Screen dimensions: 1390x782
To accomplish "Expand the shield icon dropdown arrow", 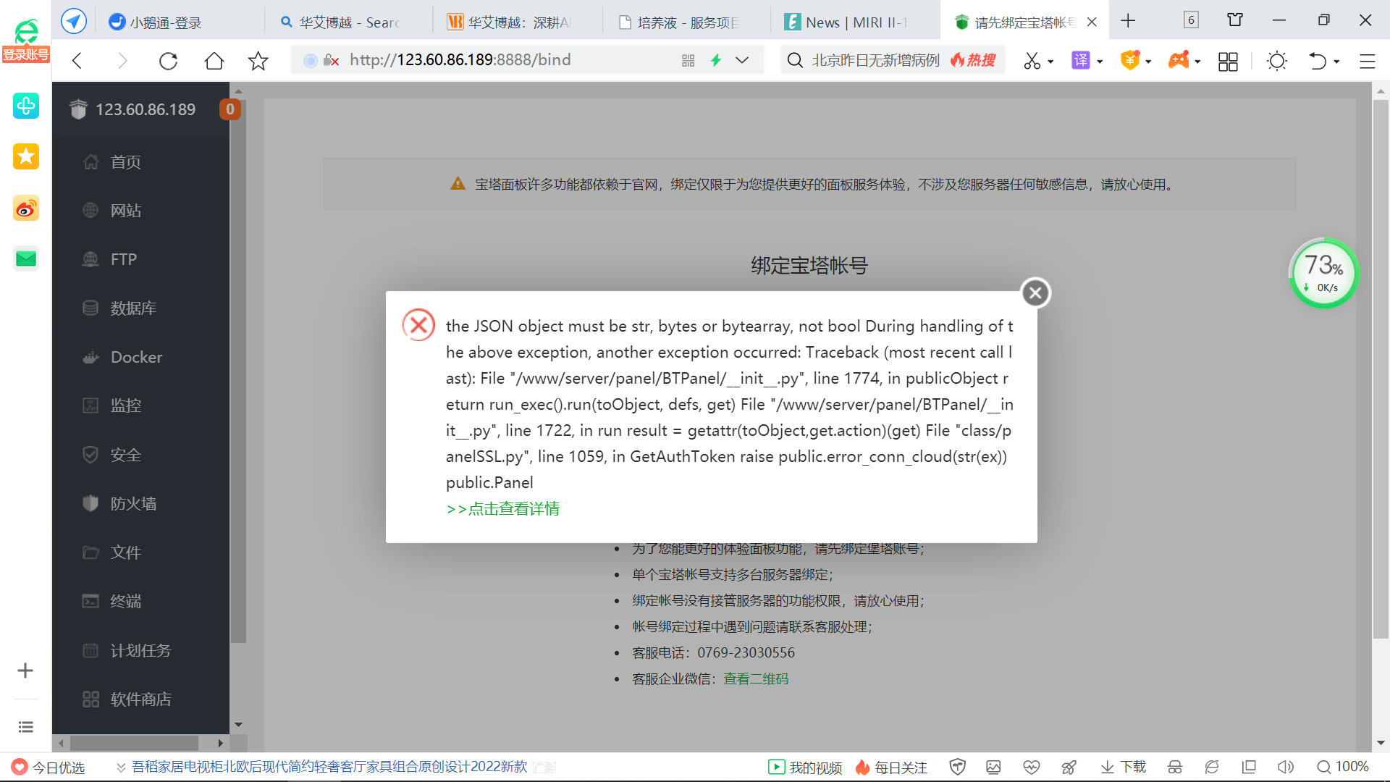I will (1148, 62).
